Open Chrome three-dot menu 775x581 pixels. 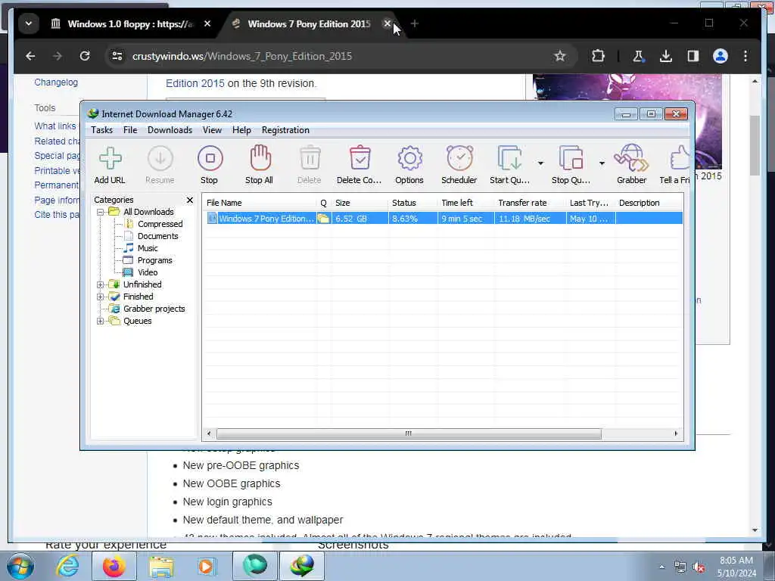point(745,56)
